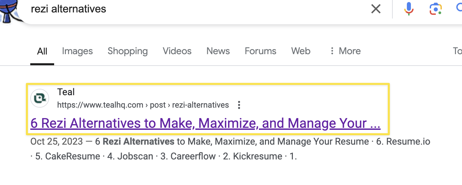Start voice search with microphone icon
The image size is (462, 185).
[409, 9]
